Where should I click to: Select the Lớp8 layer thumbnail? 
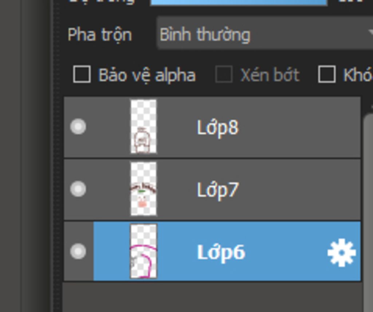[x=144, y=127]
